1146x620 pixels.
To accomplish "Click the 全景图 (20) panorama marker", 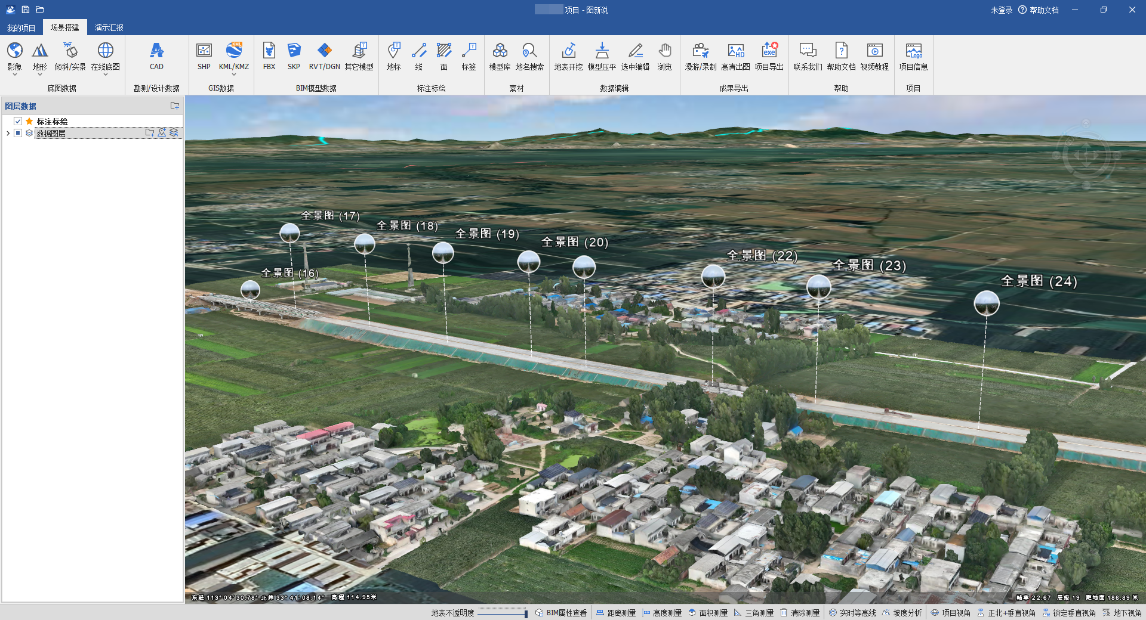I will click(584, 266).
